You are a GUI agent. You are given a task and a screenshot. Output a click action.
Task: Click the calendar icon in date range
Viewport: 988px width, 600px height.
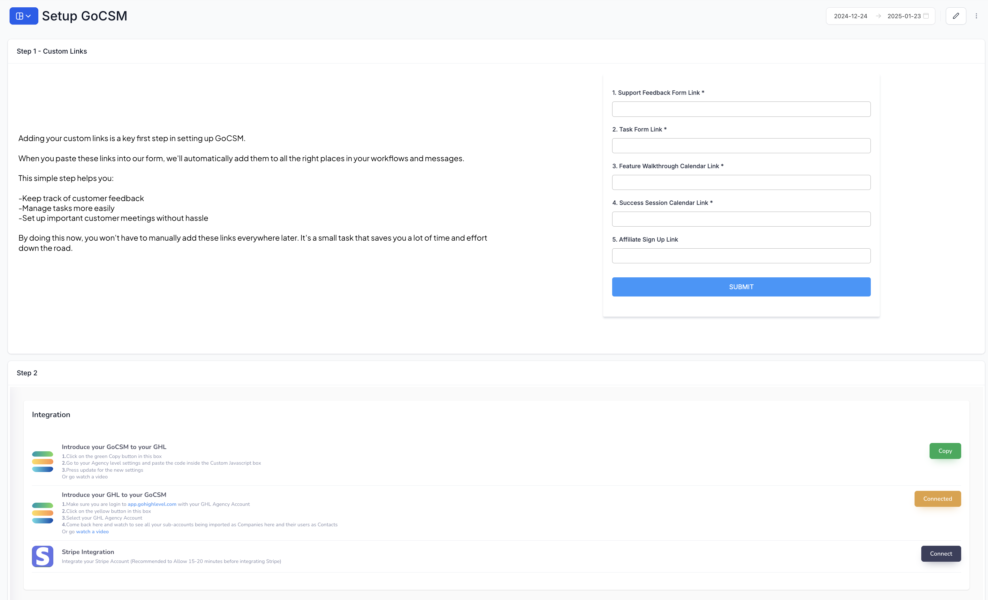926,16
